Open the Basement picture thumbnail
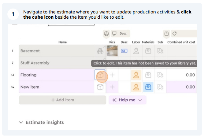 pos(112,51)
